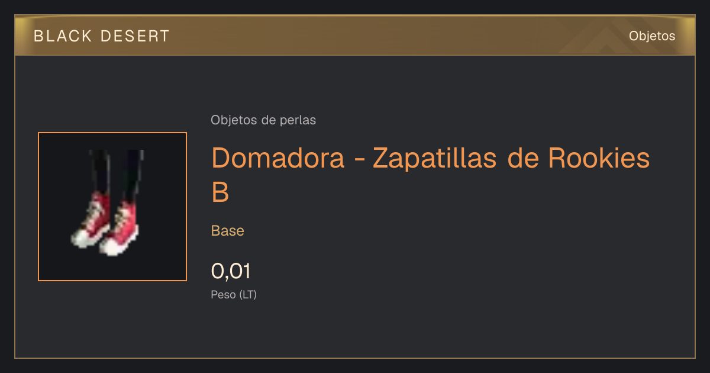Click the orange frame around item image
The width and height of the screenshot is (710, 373).
[112, 133]
